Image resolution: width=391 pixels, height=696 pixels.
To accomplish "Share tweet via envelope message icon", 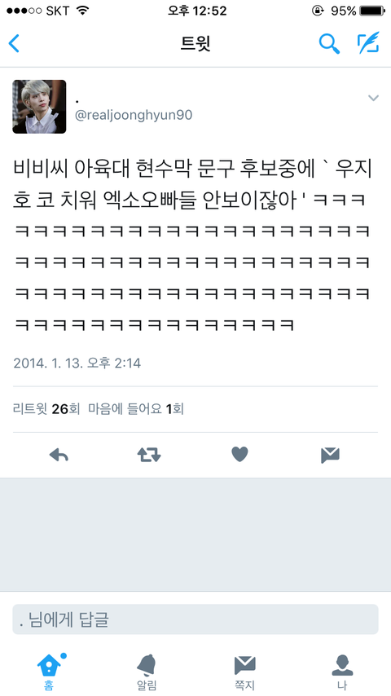I will 330,455.
